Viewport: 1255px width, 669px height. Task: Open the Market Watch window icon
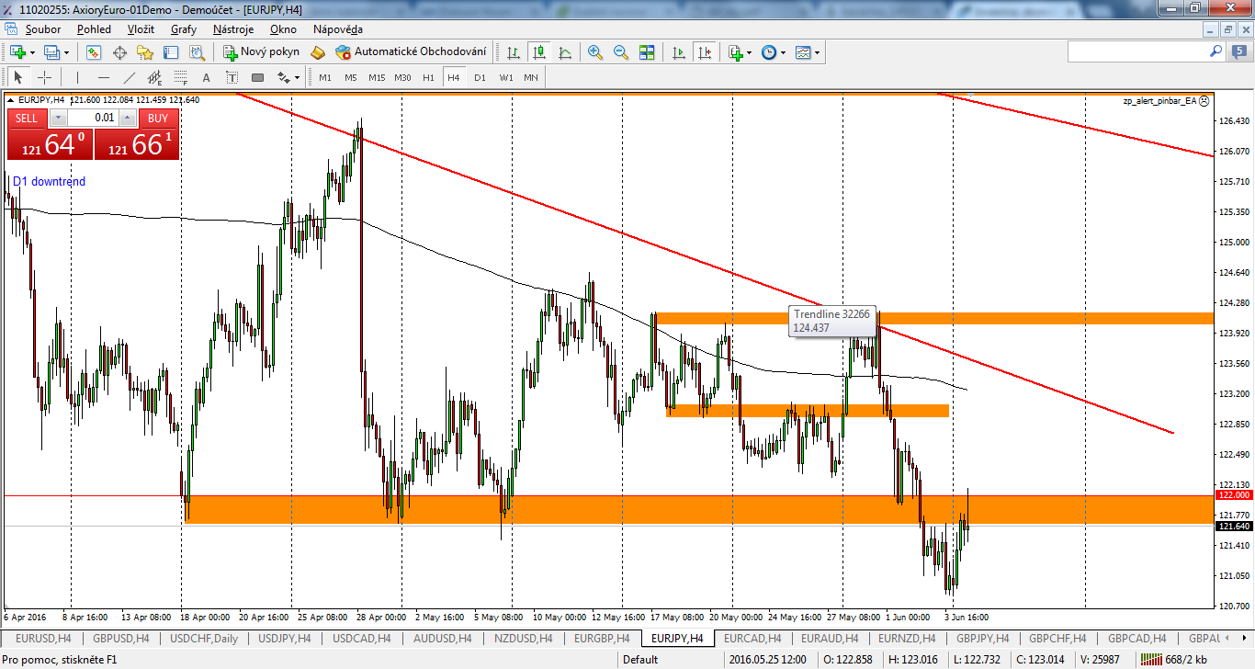[x=94, y=52]
